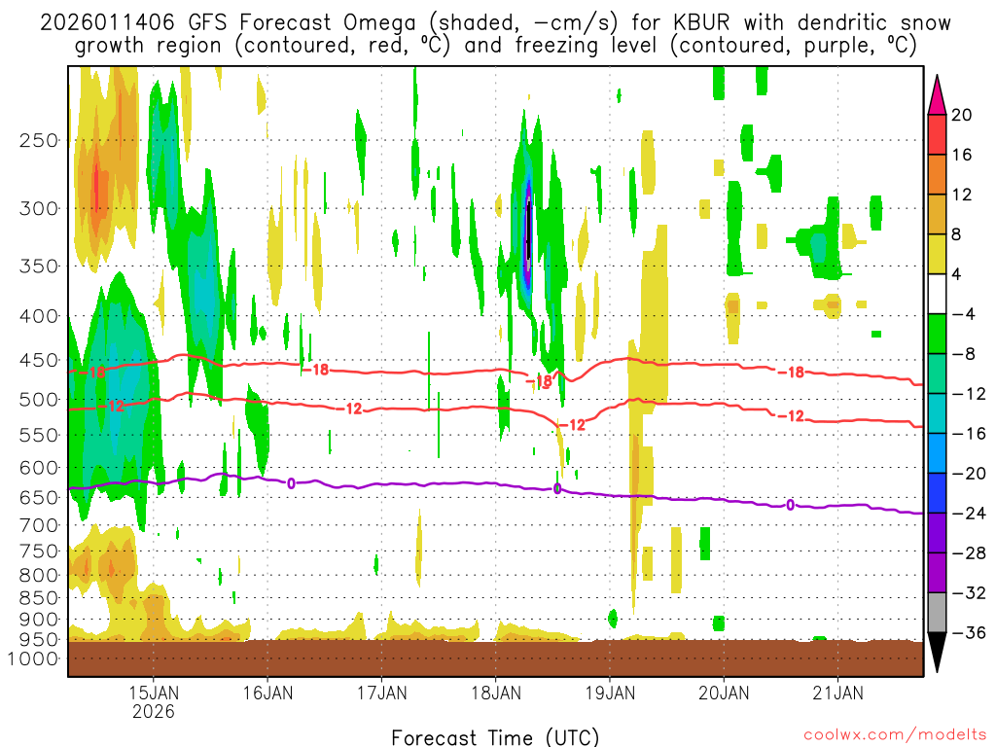The image size is (996, 747).
Task: Click the chart title second line text
Action: [495, 46]
